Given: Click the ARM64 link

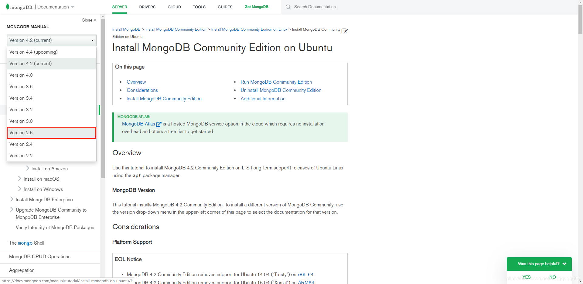Looking at the screenshot, I should [x=306, y=282].
